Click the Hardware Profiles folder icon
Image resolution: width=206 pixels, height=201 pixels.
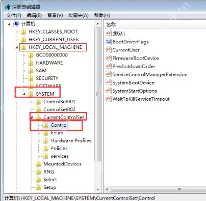click(45, 140)
